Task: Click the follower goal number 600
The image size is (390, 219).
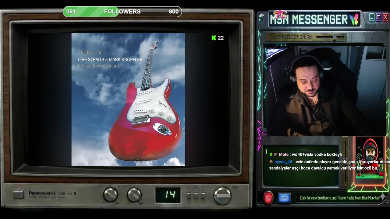Action: click(x=174, y=12)
